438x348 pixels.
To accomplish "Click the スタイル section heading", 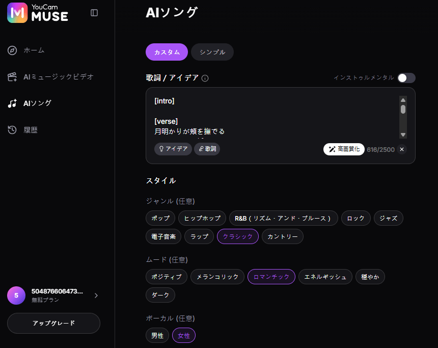I will 161,180.
